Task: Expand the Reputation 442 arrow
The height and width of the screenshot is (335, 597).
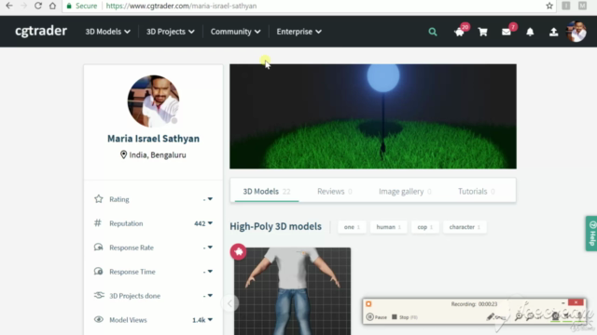Action: pyautogui.click(x=210, y=223)
